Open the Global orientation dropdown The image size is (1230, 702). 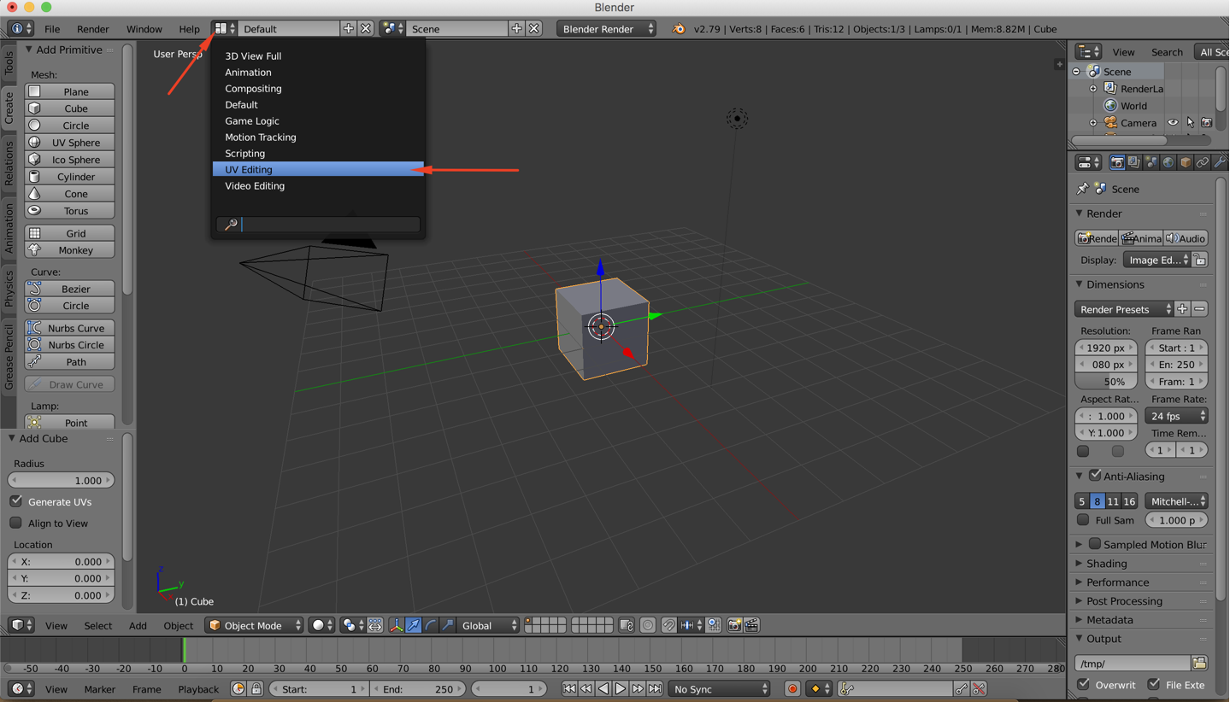(488, 625)
